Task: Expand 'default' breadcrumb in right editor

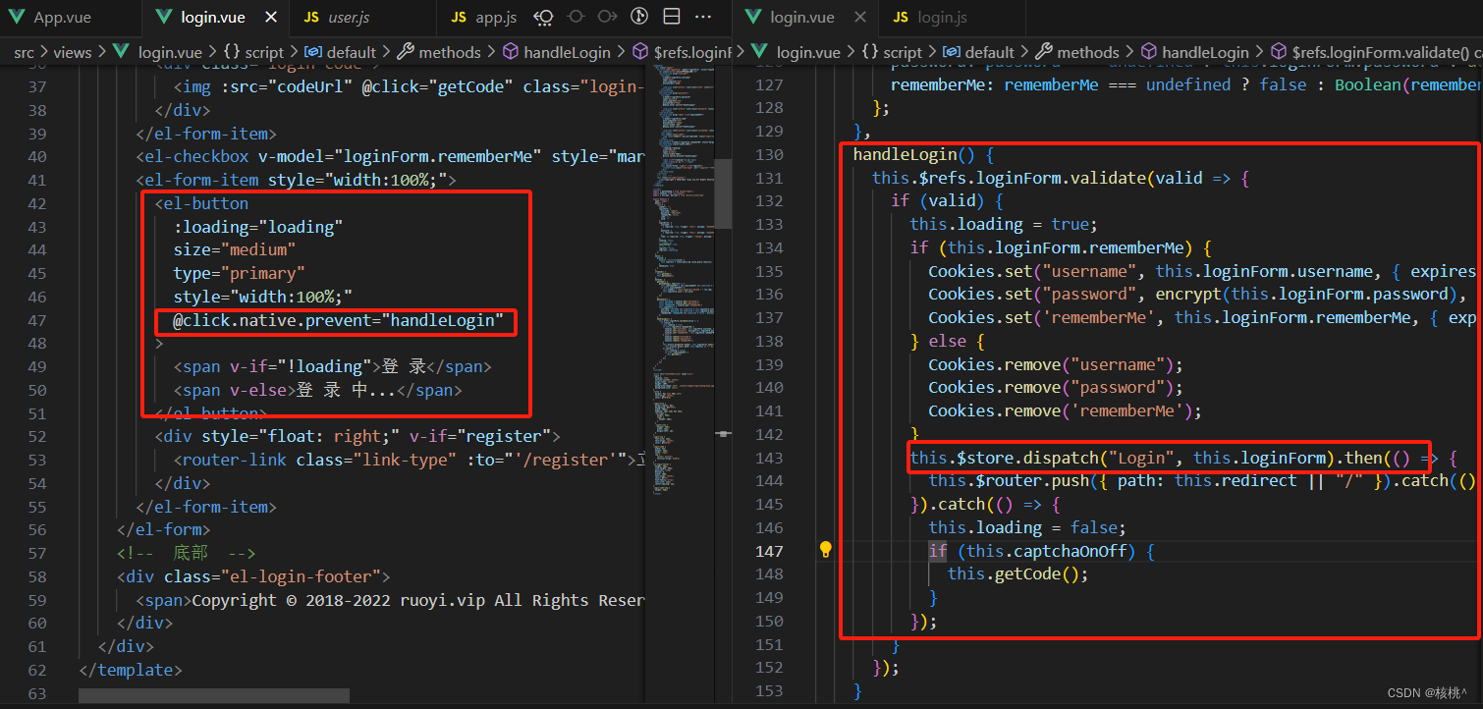Action: [x=990, y=52]
